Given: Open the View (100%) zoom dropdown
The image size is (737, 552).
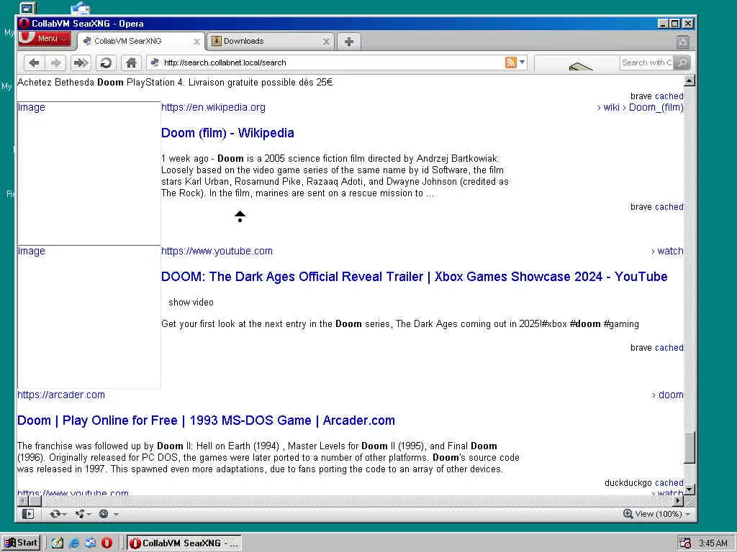Looking at the screenshot, I should coord(663,514).
